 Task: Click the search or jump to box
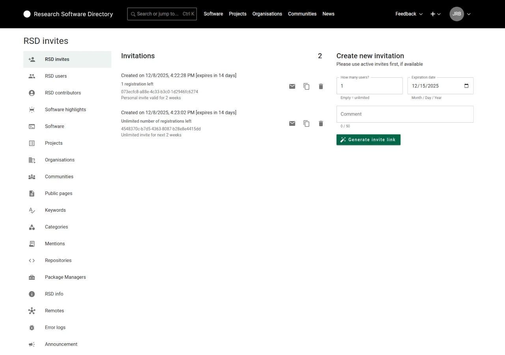[162, 14]
